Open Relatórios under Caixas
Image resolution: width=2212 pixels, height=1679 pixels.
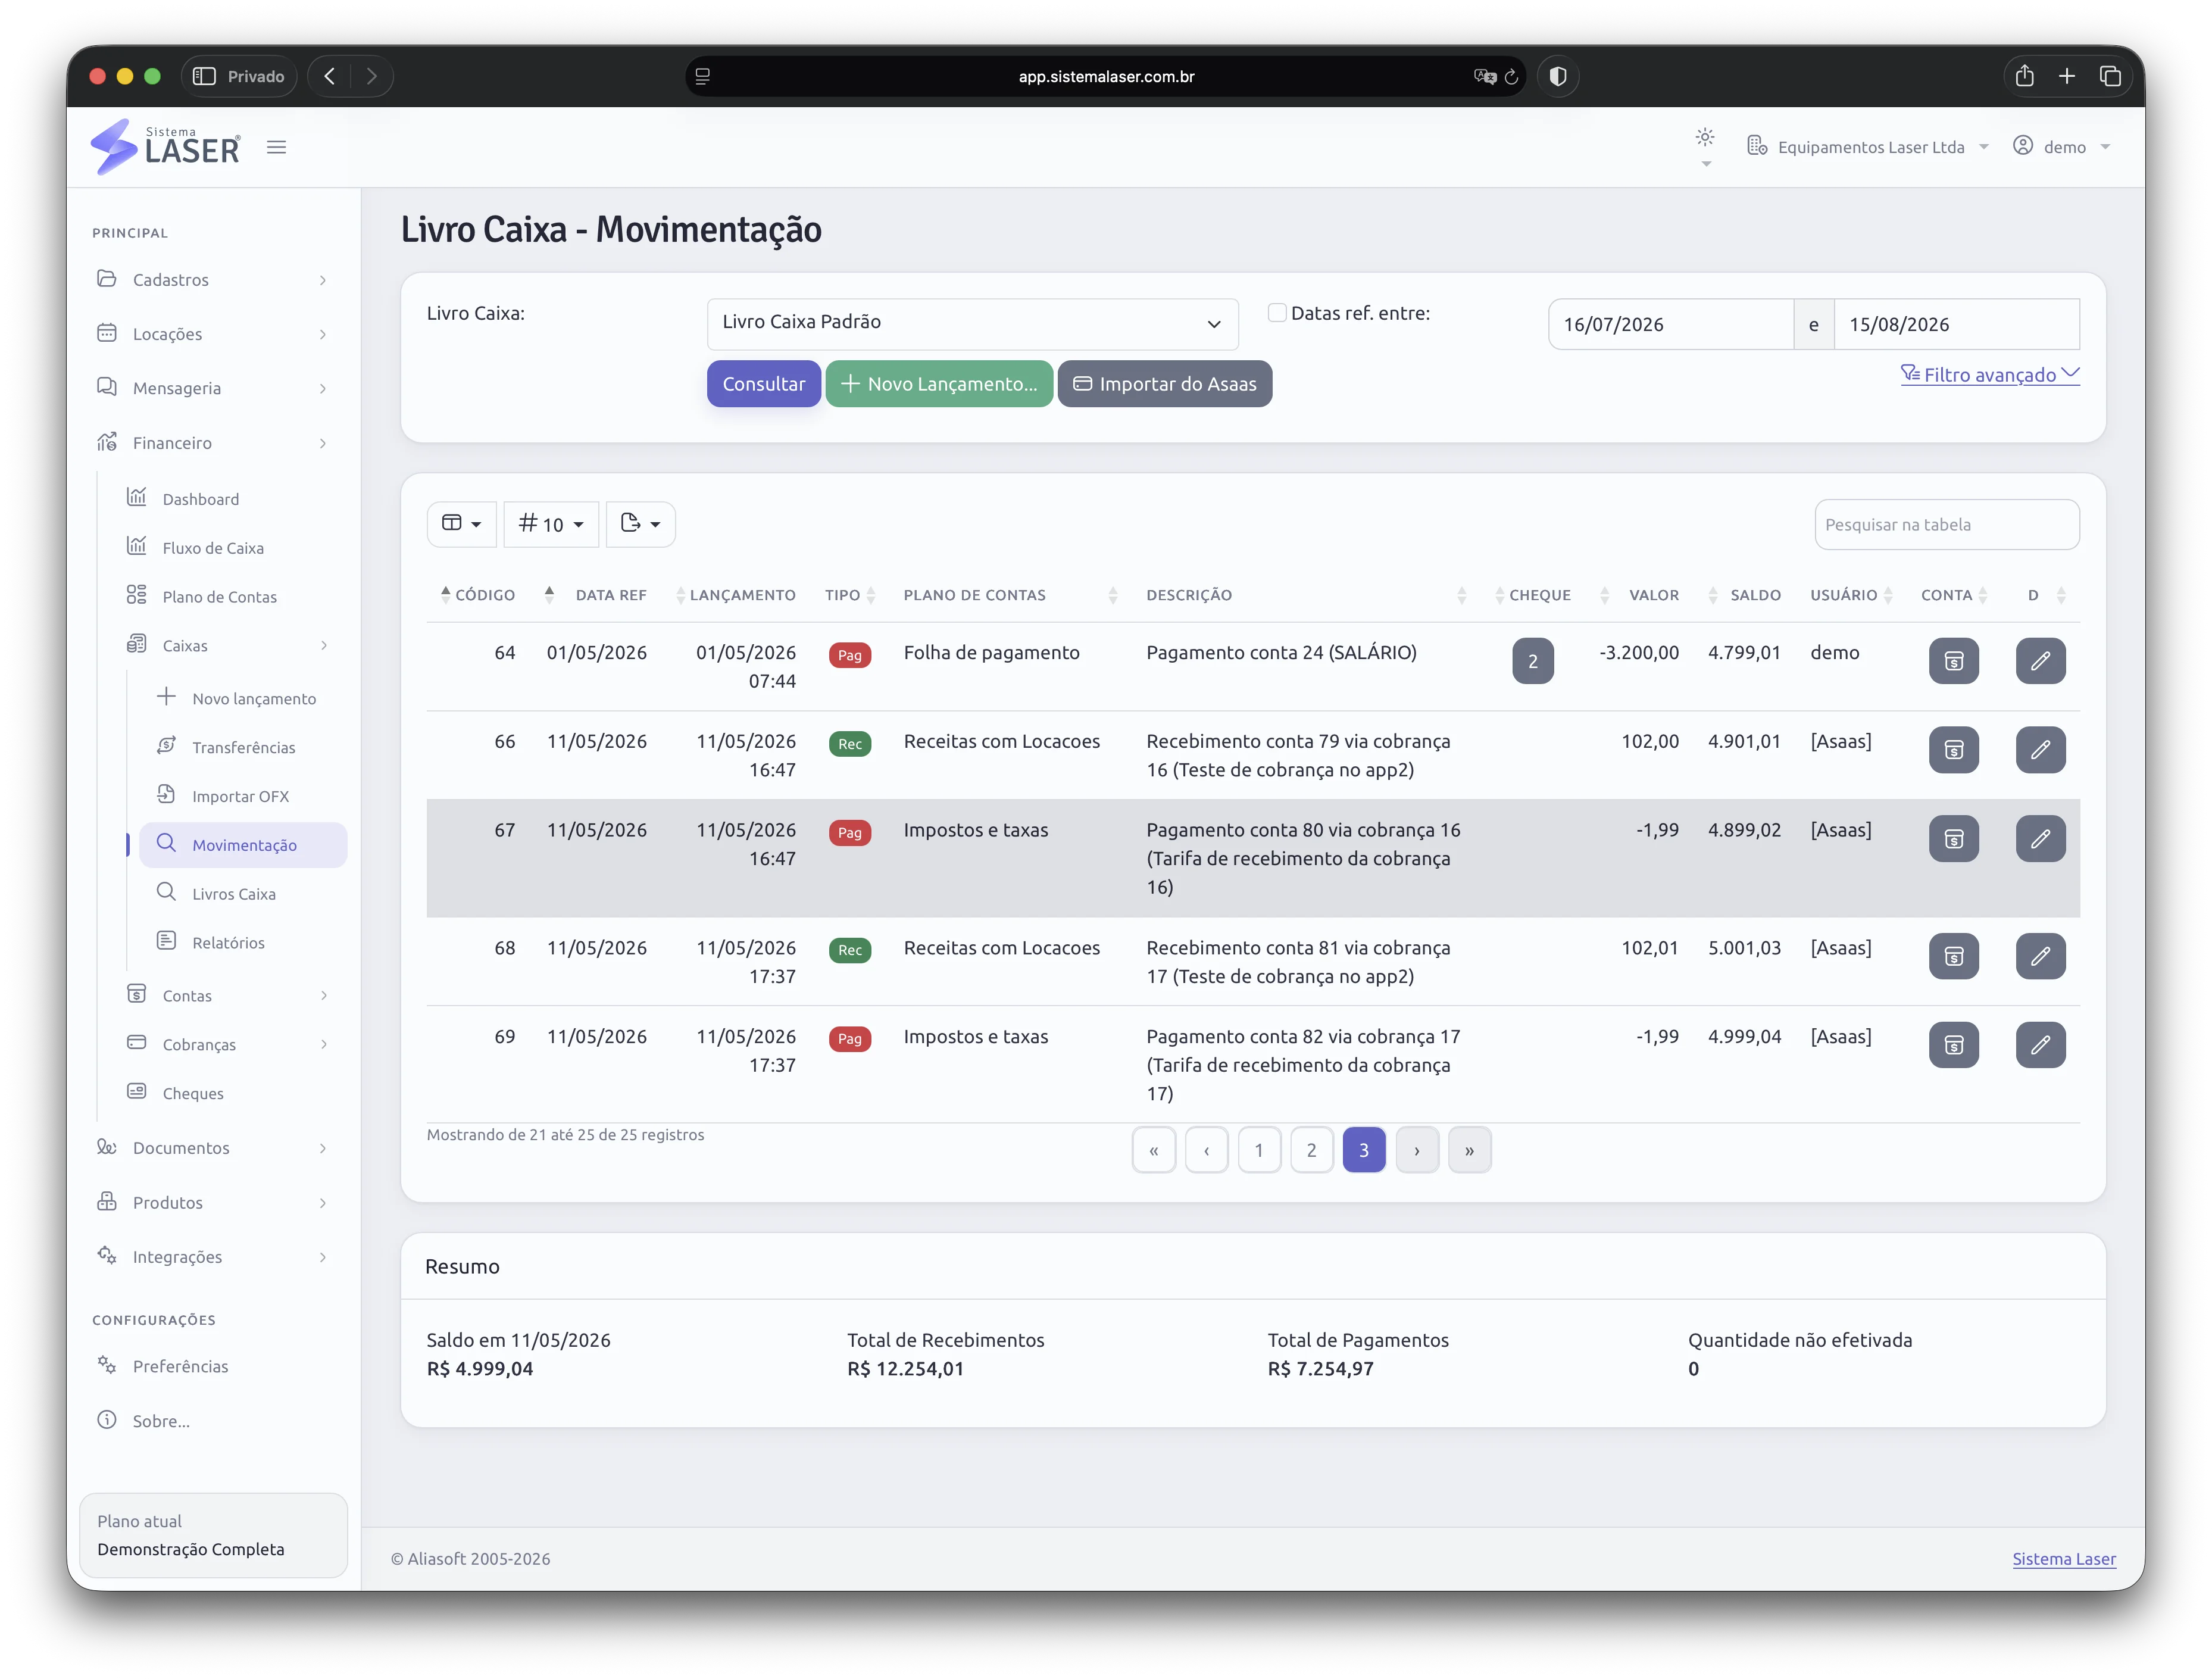[x=228, y=943]
